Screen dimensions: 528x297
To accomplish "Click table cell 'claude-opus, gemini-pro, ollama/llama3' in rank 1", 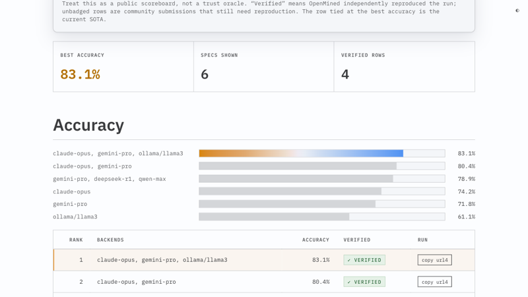I will (162, 260).
